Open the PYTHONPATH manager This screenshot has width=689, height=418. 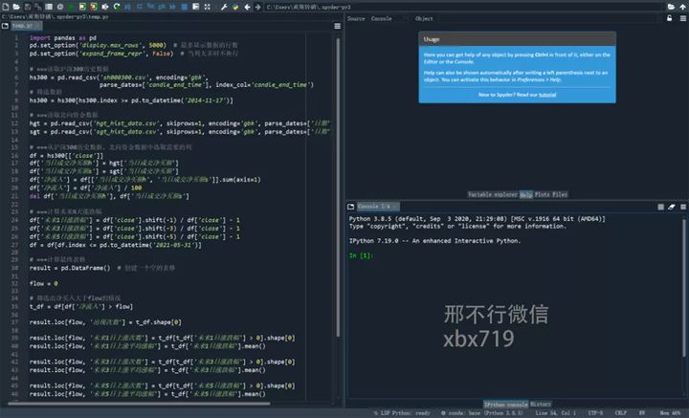point(235,7)
